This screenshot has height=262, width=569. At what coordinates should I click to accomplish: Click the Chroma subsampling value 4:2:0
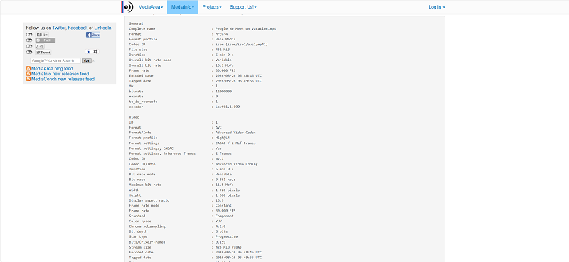(220, 226)
